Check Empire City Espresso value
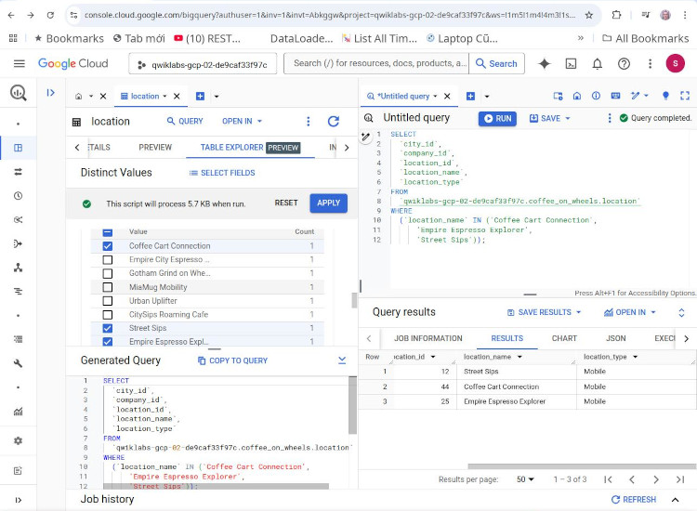 click(108, 260)
